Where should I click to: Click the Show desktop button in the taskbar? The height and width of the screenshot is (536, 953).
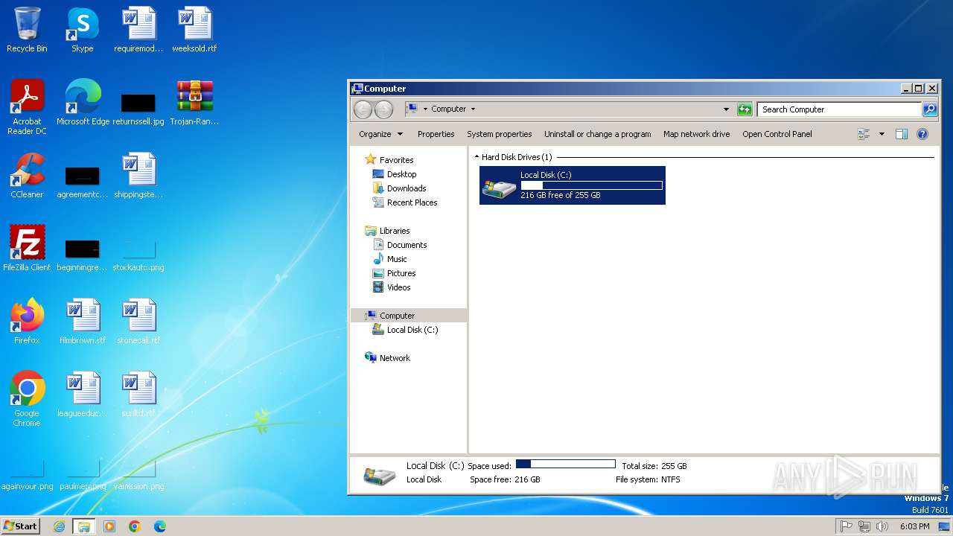click(944, 526)
